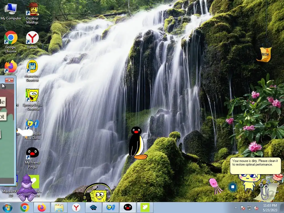
Task: Click the Show desktop strip by the clock
Action: (282, 208)
